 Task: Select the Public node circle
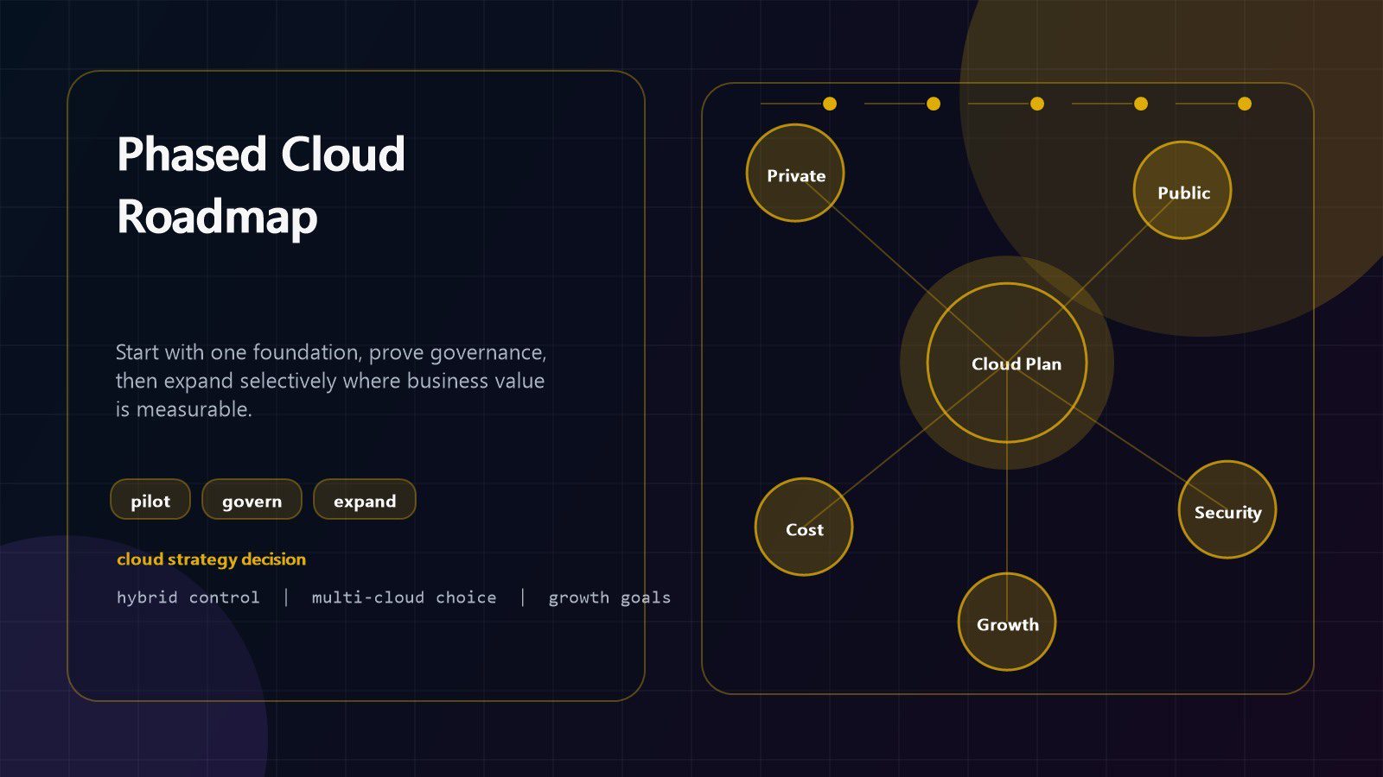click(1182, 191)
